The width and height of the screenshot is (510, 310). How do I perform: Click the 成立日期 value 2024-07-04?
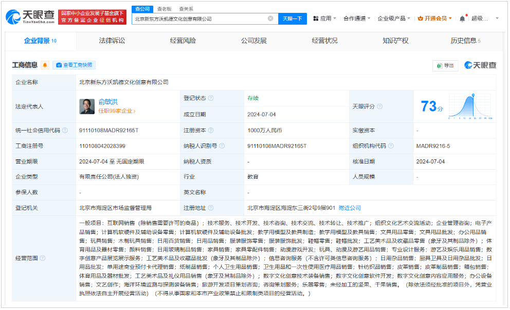(x=262, y=115)
